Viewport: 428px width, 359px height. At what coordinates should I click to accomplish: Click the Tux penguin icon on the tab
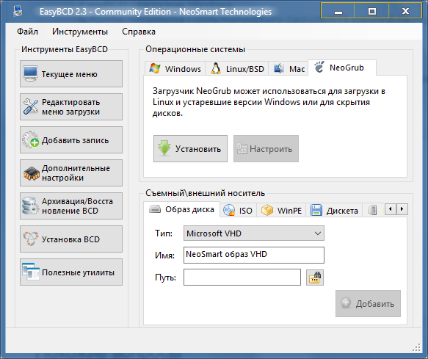tap(216, 68)
